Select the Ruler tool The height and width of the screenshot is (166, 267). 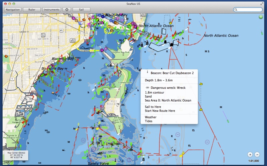(32, 10)
